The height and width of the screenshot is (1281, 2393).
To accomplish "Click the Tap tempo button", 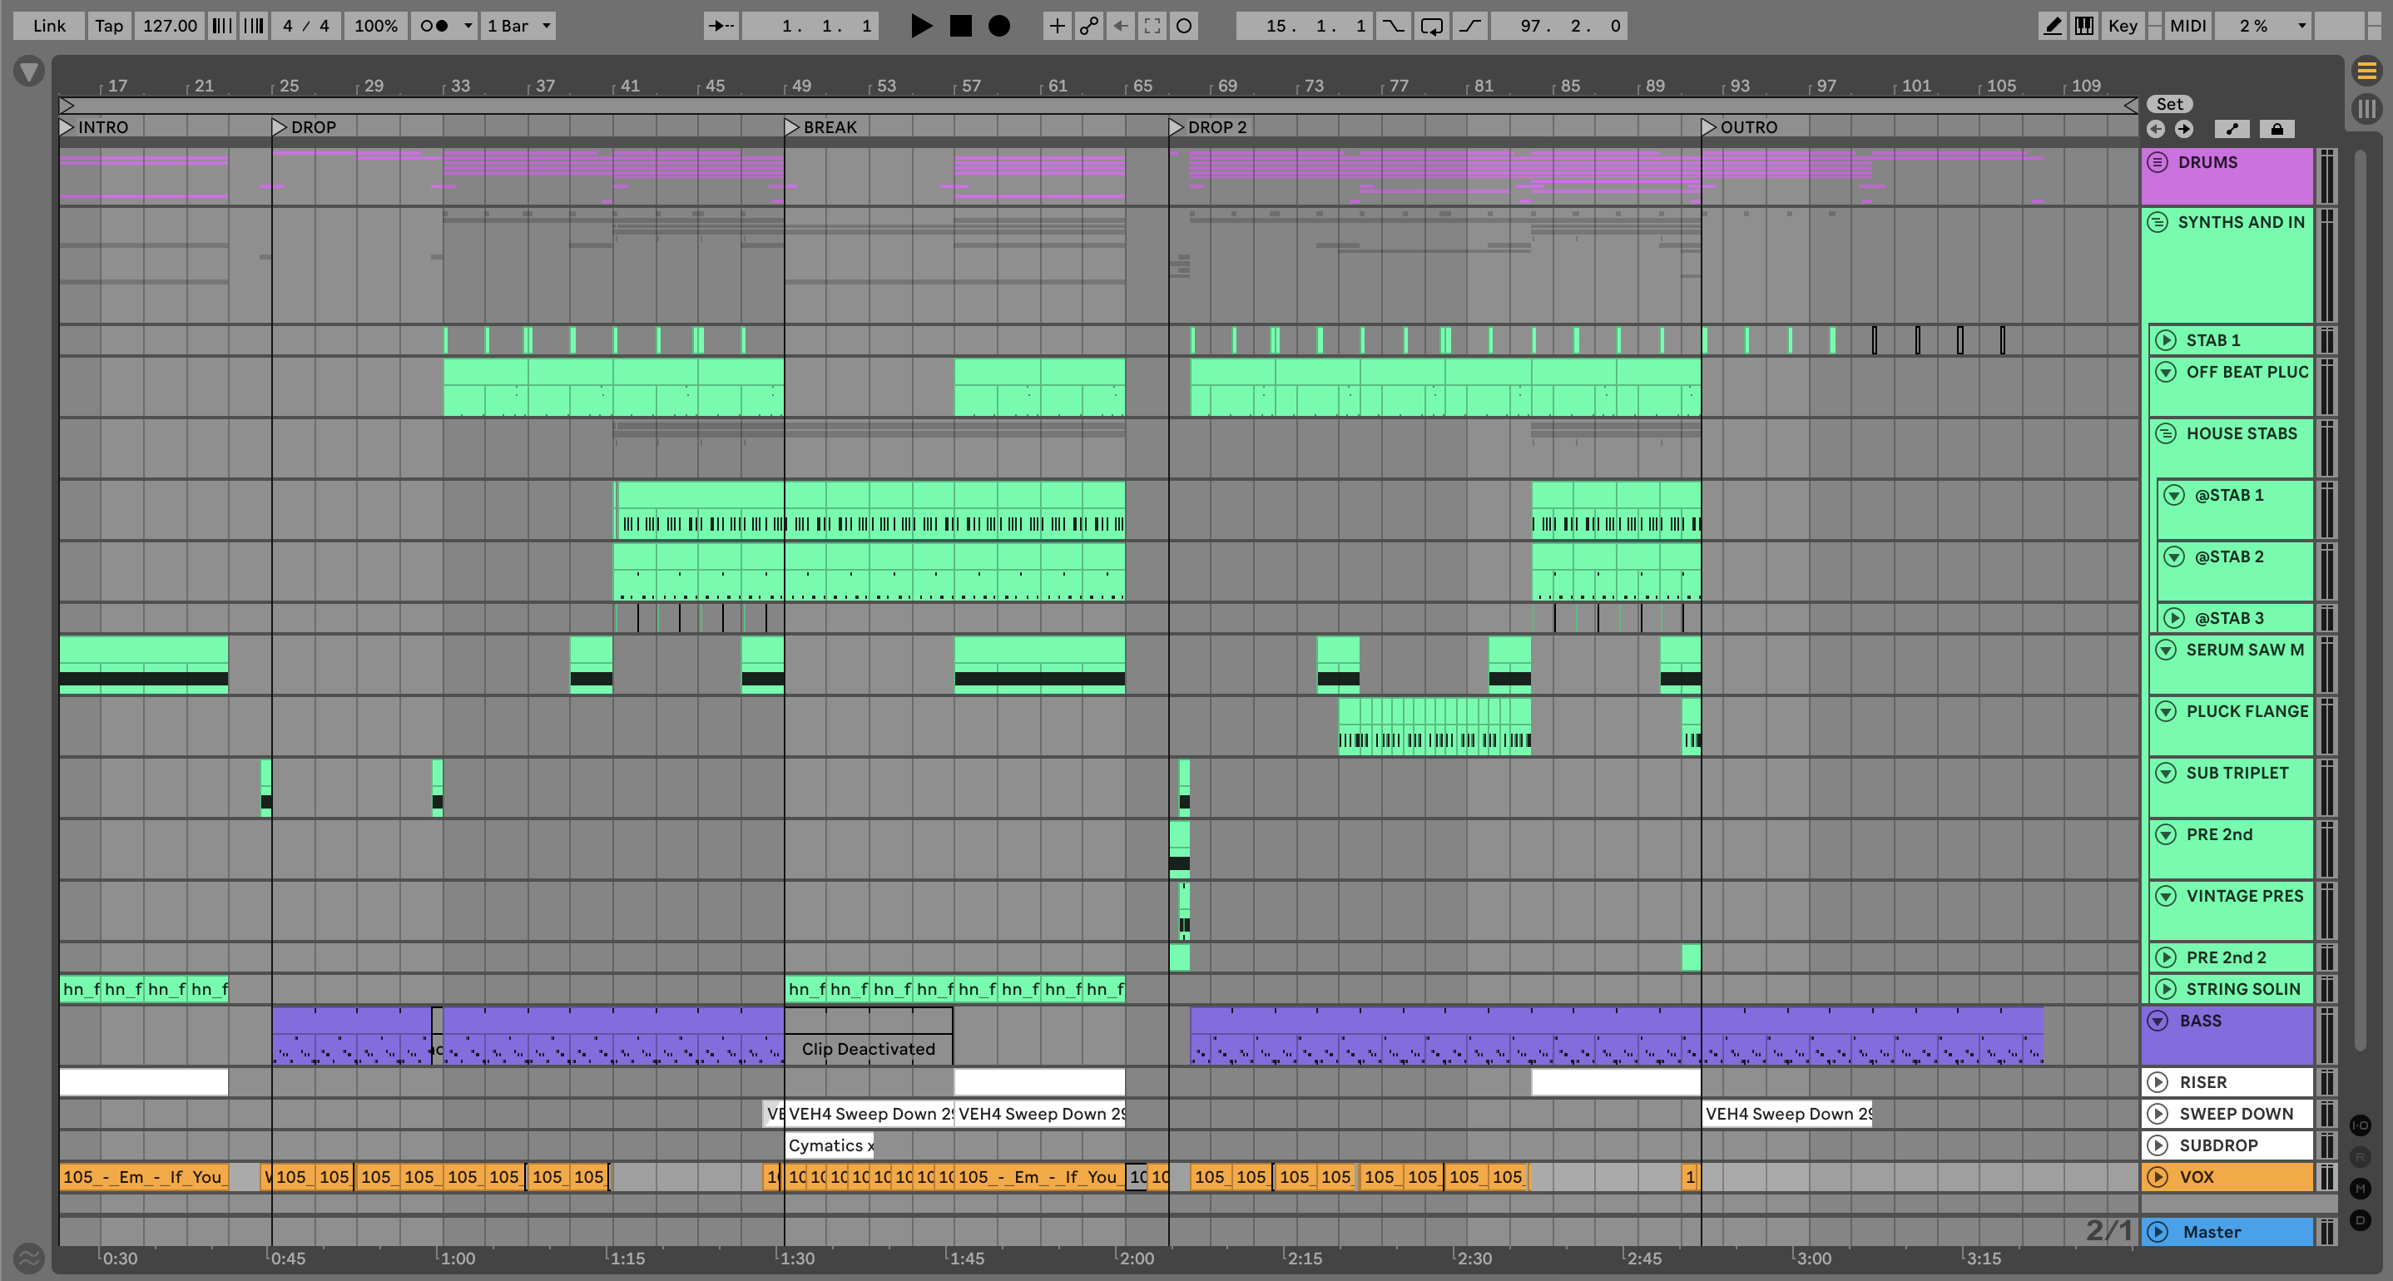I will 109,26.
